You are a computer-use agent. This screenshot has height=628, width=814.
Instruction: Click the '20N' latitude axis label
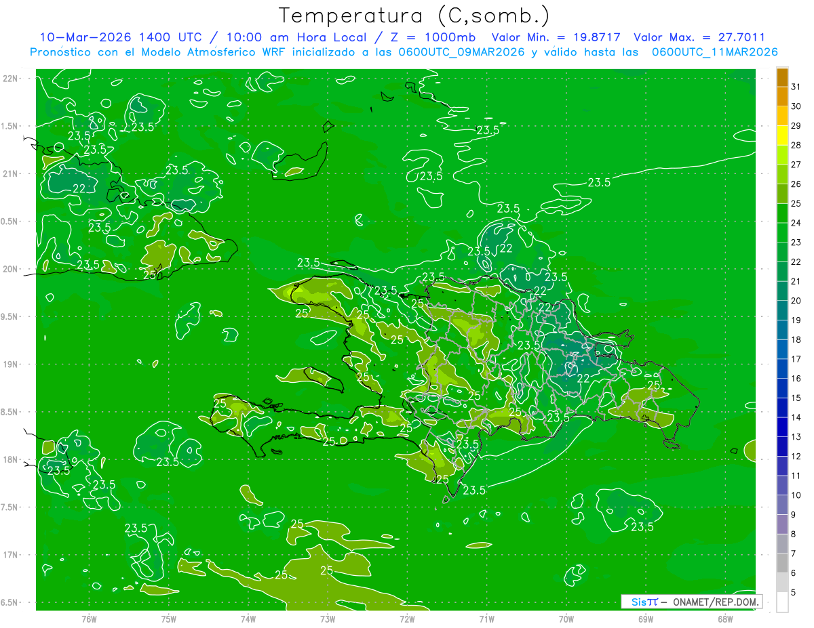click(11, 269)
